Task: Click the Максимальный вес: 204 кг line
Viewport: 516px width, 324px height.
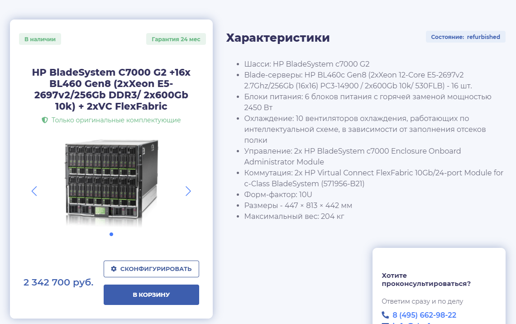Action: pyautogui.click(x=294, y=216)
